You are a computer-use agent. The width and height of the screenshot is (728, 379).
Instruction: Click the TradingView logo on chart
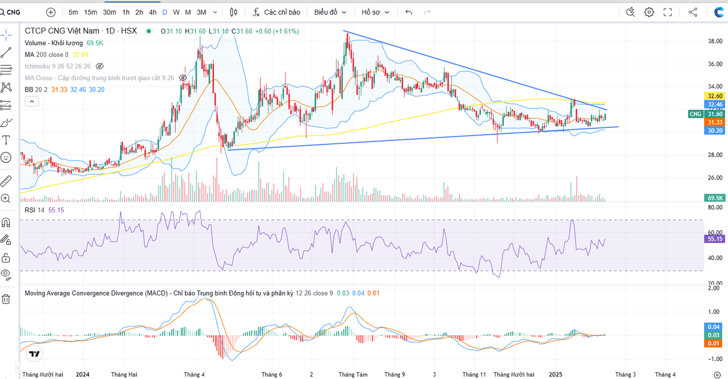[35, 354]
